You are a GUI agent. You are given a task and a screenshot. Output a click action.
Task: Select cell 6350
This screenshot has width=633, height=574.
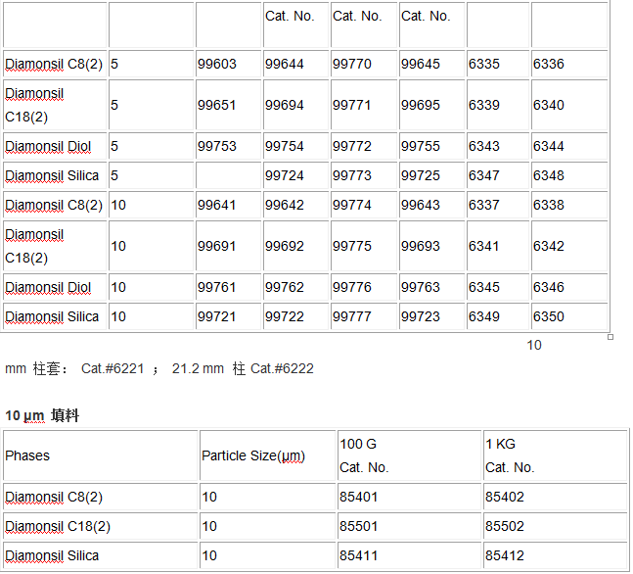(x=569, y=316)
